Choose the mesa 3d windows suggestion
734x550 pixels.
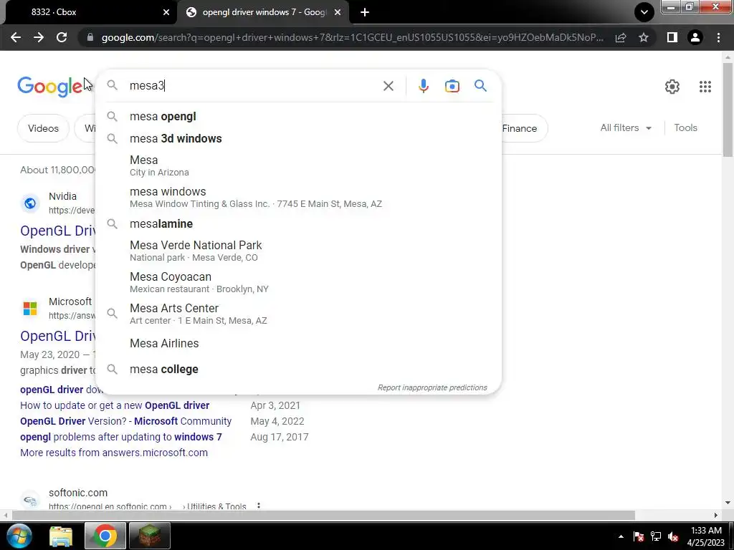299,138
